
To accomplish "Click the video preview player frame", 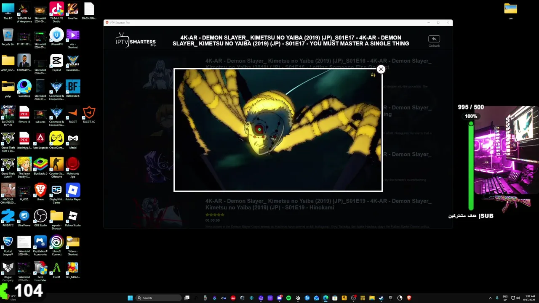I will tap(278, 130).
